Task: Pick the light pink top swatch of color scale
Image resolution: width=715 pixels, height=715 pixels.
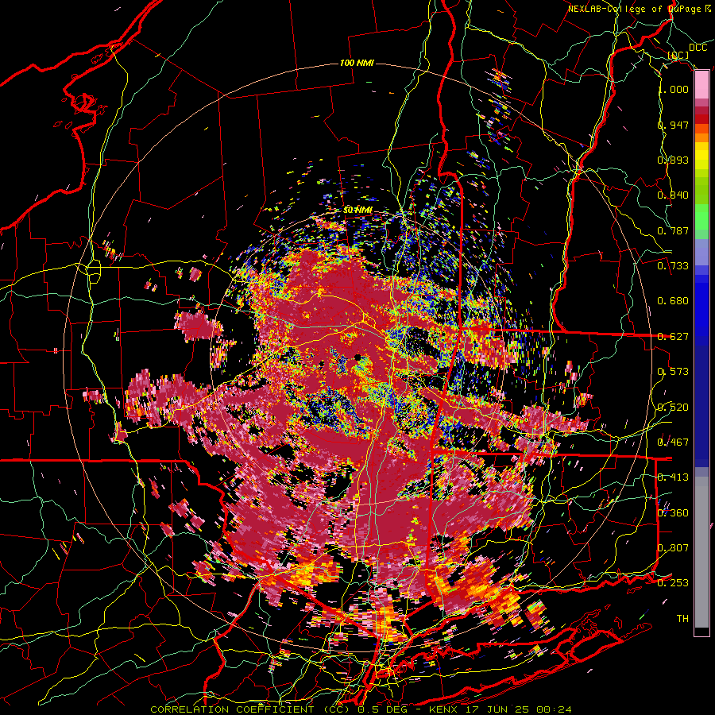Action: pos(701,85)
